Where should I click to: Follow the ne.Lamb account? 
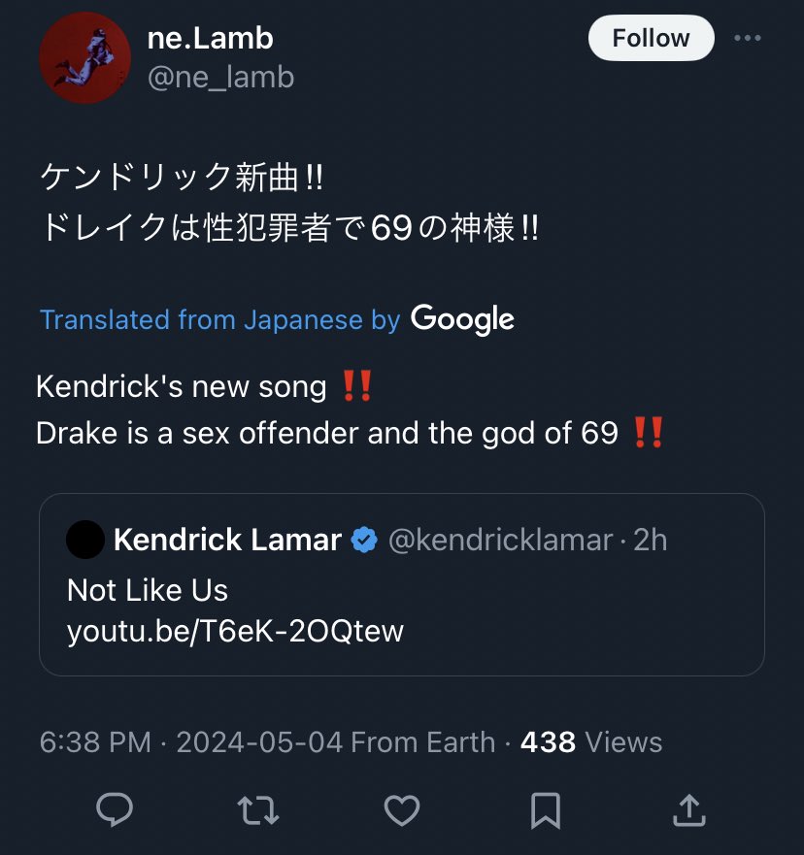[x=652, y=38]
